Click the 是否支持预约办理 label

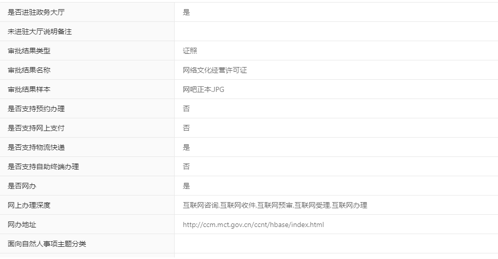pos(36,109)
